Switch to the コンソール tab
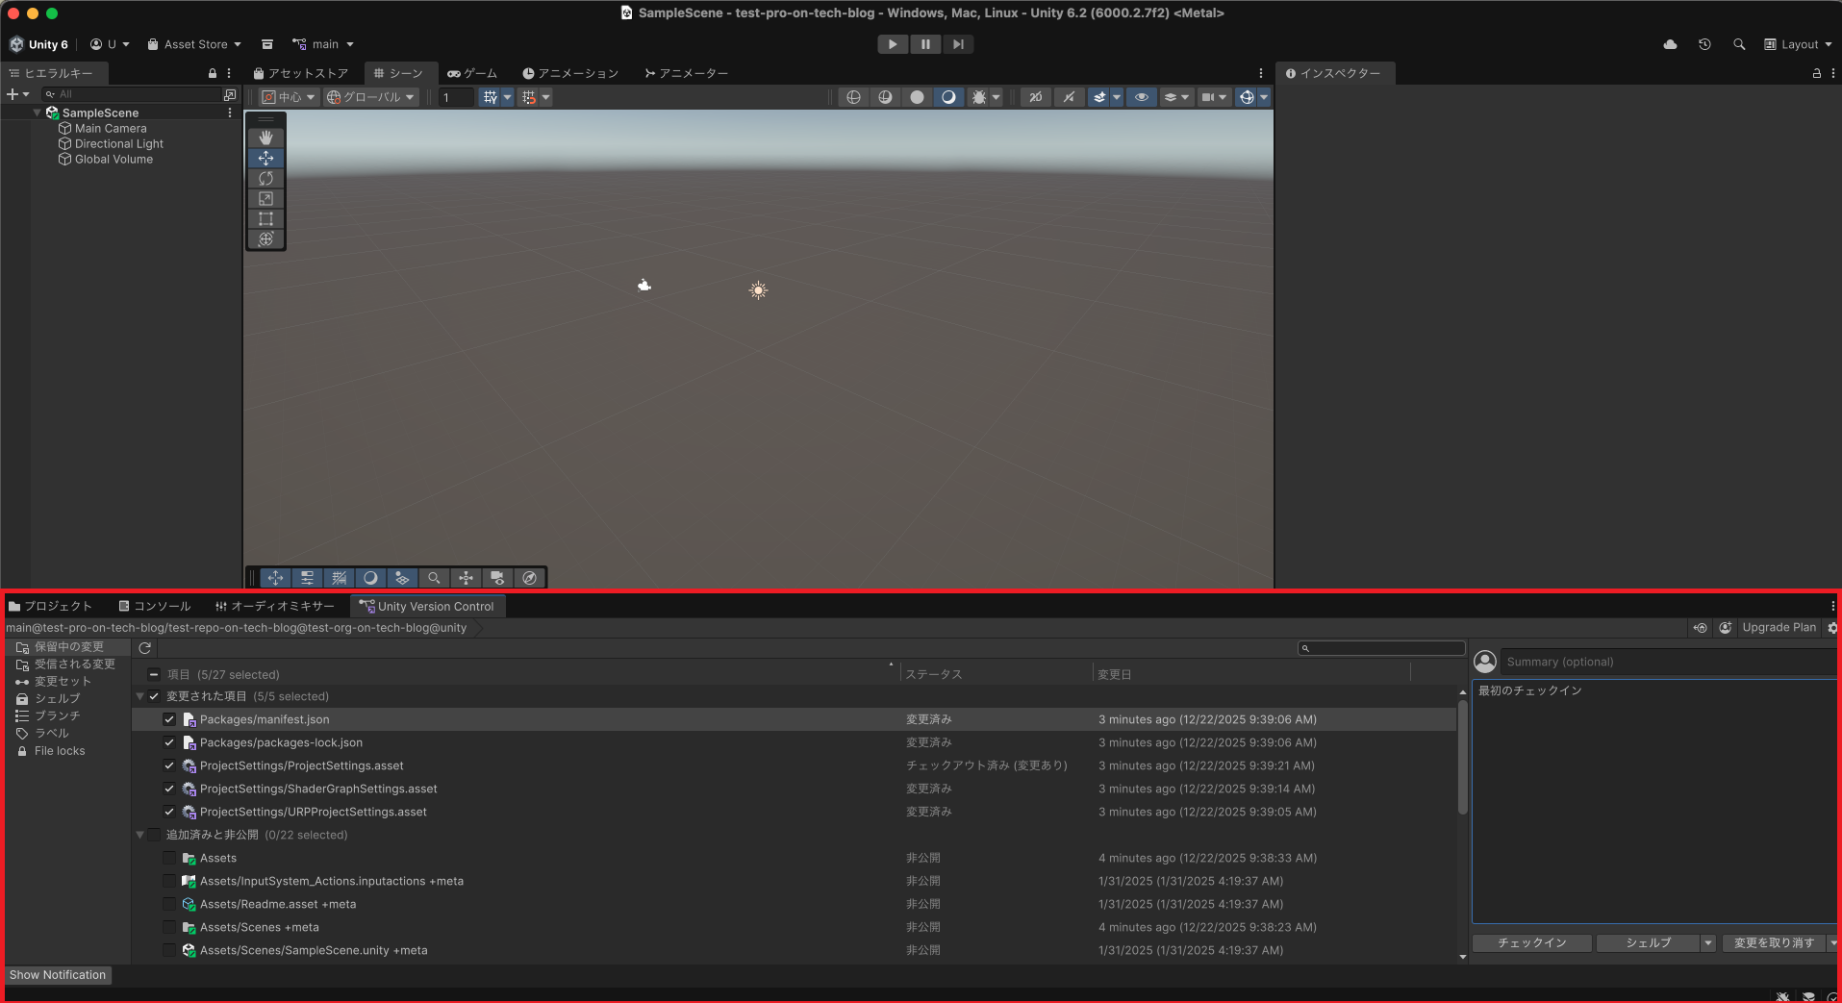 click(154, 606)
